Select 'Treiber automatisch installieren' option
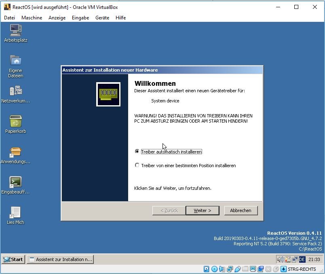Screen dimensions: 325x274 point(168,152)
